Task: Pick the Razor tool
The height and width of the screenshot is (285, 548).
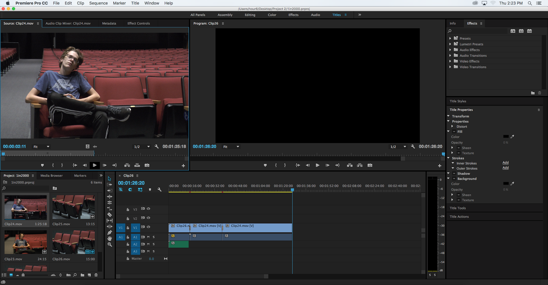Action: pos(110,215)
